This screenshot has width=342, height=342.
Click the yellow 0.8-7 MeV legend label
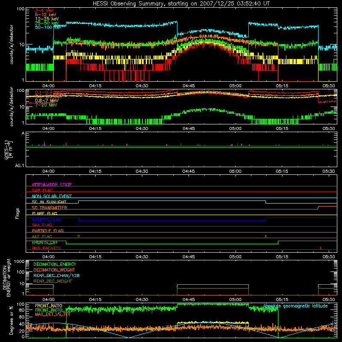[x=47, y=100]
